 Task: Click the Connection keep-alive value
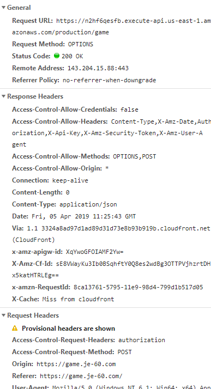[70, 180]
